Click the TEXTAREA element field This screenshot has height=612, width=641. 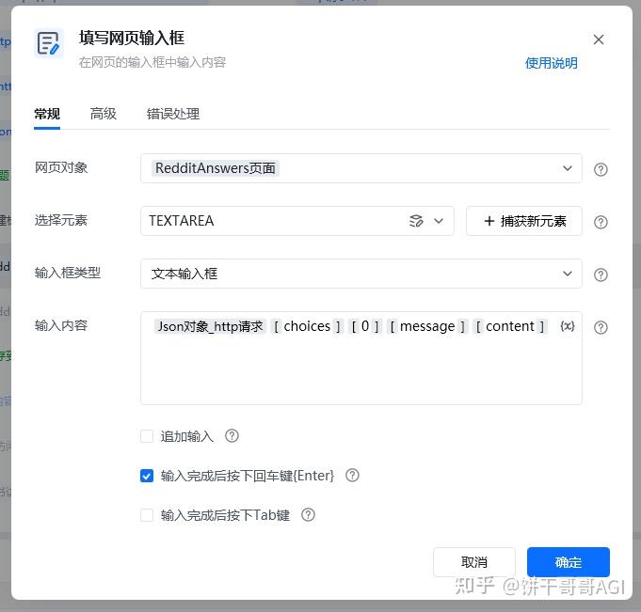(x=297, y=221)
